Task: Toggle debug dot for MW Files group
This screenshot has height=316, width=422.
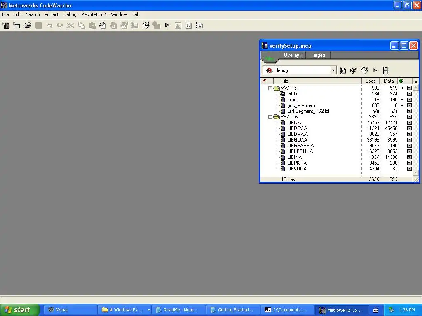Action: [x=402, y=88]
